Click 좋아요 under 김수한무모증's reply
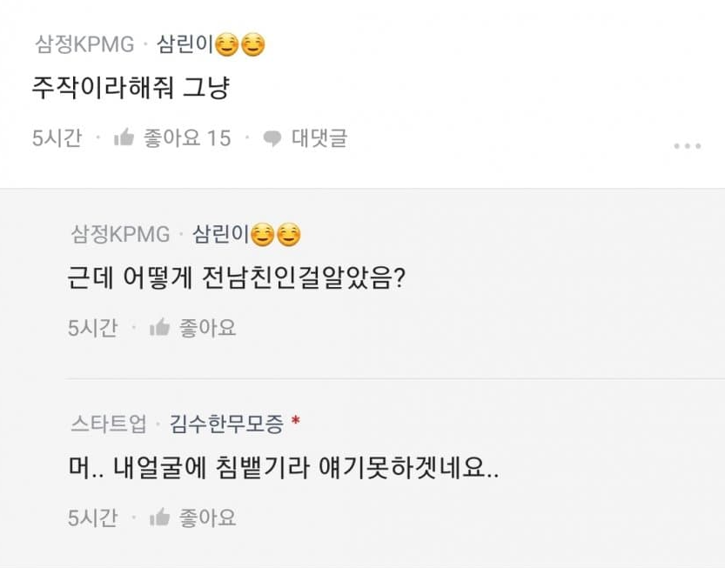The image size is (725, 568). click(x=207, y=518)
